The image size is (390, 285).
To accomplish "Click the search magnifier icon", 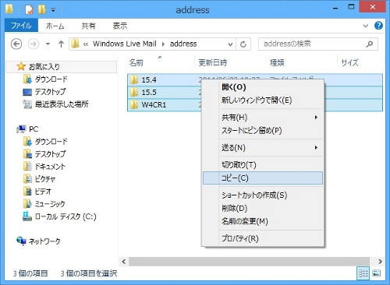I will 370,44.
